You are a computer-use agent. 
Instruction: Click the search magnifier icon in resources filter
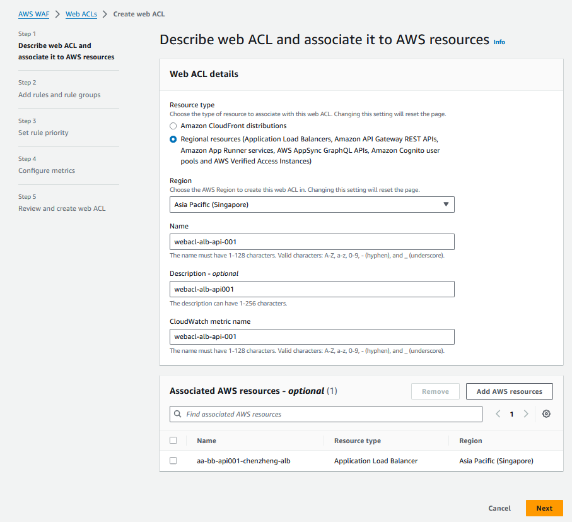(x=178, y=413)
